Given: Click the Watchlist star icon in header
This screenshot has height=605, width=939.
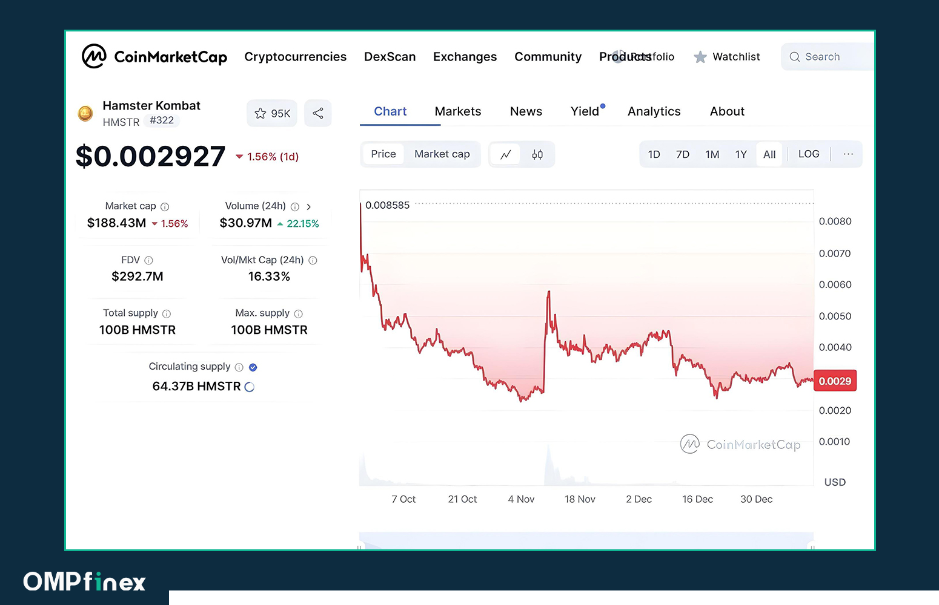Looking at the screenshot, I should pyautogui.click(x=700, y=57).
